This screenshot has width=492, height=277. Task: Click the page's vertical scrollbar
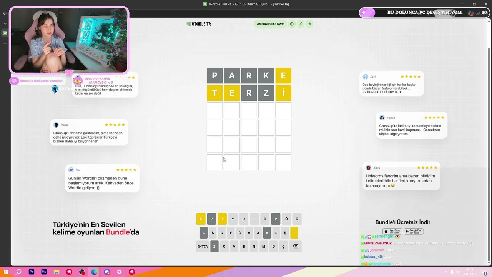point(489,154)
